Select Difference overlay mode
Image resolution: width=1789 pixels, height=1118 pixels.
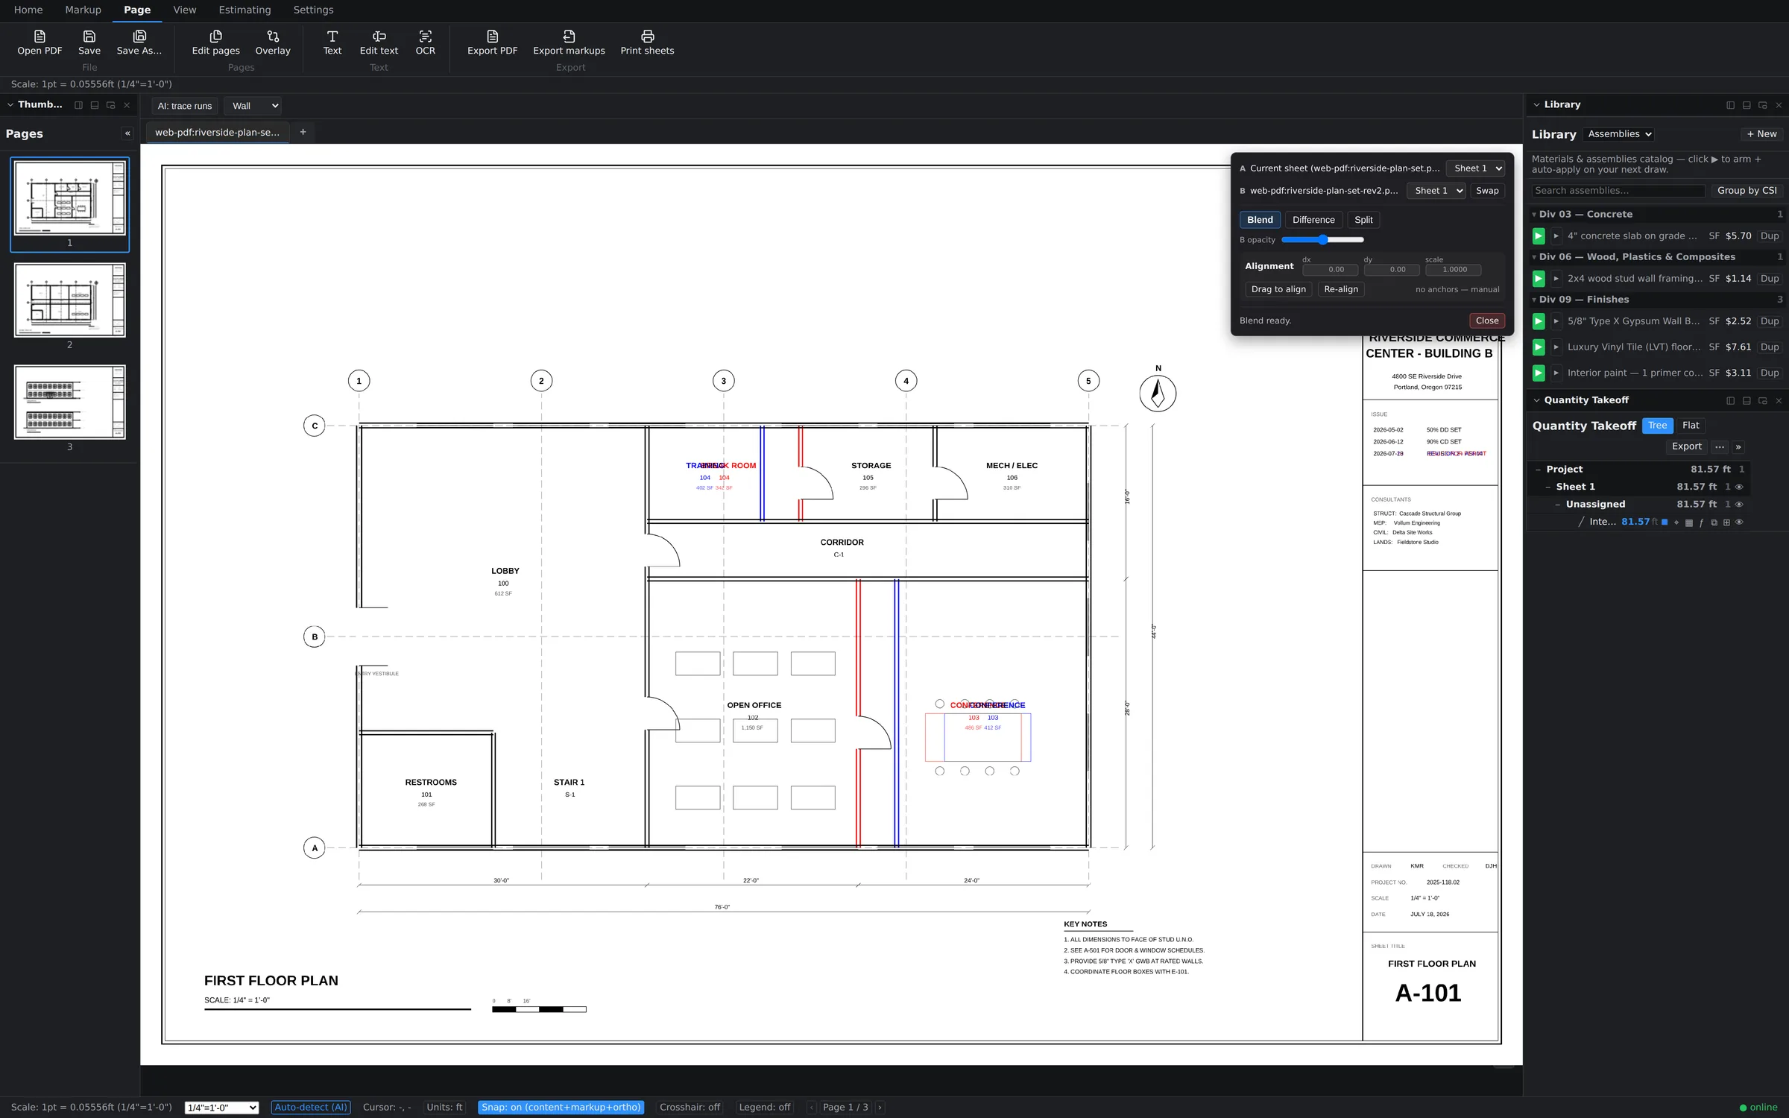pos(1313,220)
